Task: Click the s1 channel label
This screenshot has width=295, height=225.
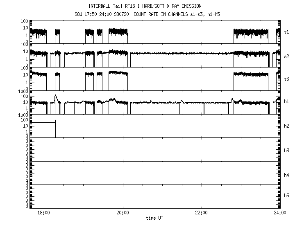Action: 287,32
